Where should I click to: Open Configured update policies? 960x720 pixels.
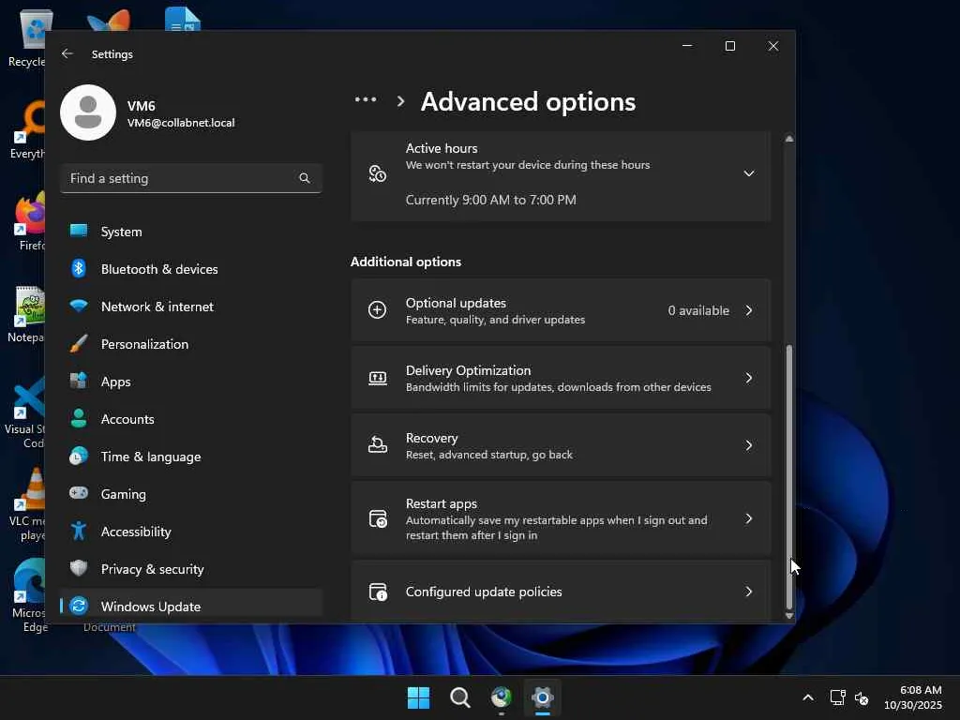560,592
